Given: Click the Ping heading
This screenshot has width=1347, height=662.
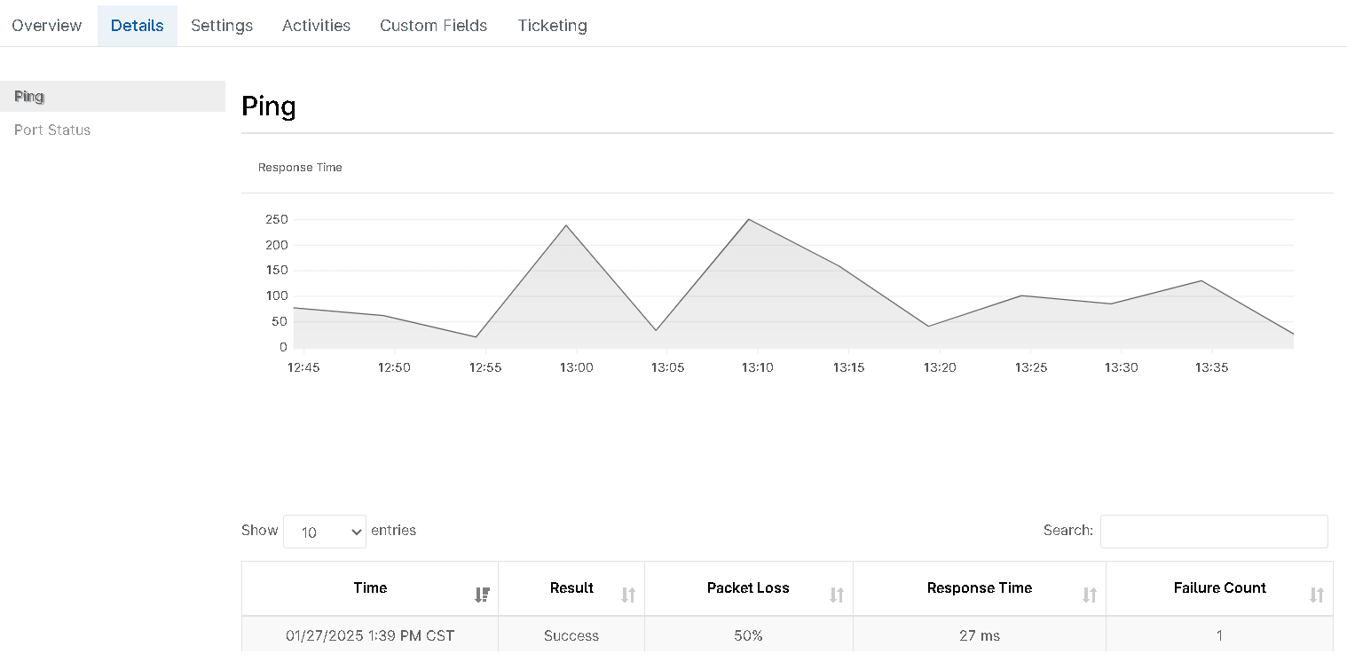Looking at the screenshot, I should pos(268,106).
